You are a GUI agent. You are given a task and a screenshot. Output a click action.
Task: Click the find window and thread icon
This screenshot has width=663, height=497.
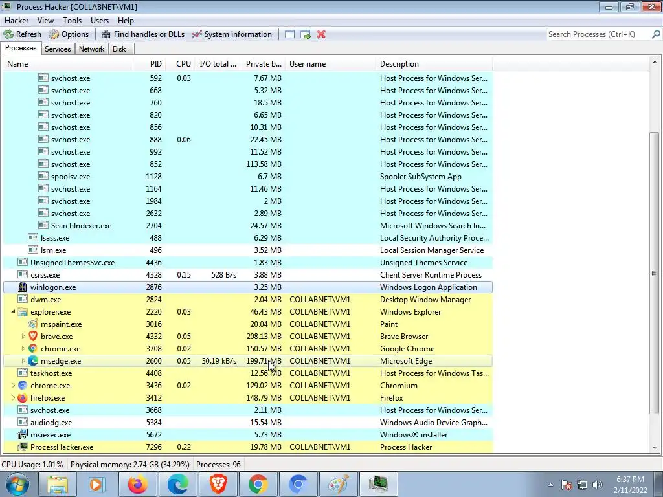[306, 34]
